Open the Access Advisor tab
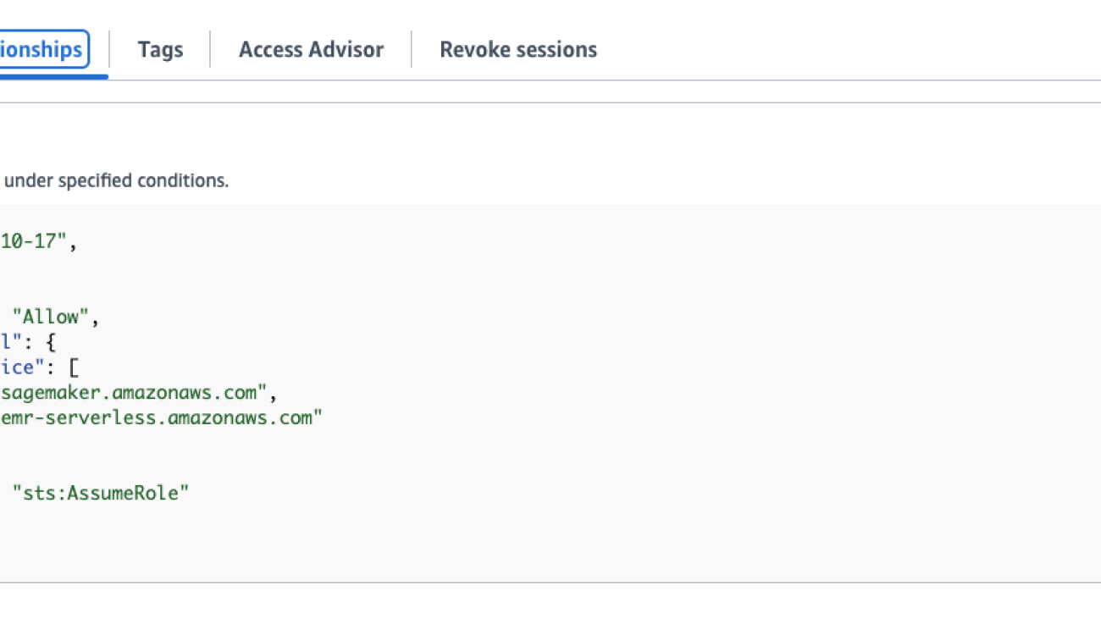1101x619 pixels. click(x=311, y=50)
